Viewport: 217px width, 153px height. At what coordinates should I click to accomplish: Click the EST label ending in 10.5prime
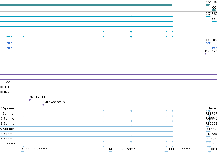(7, 144)
